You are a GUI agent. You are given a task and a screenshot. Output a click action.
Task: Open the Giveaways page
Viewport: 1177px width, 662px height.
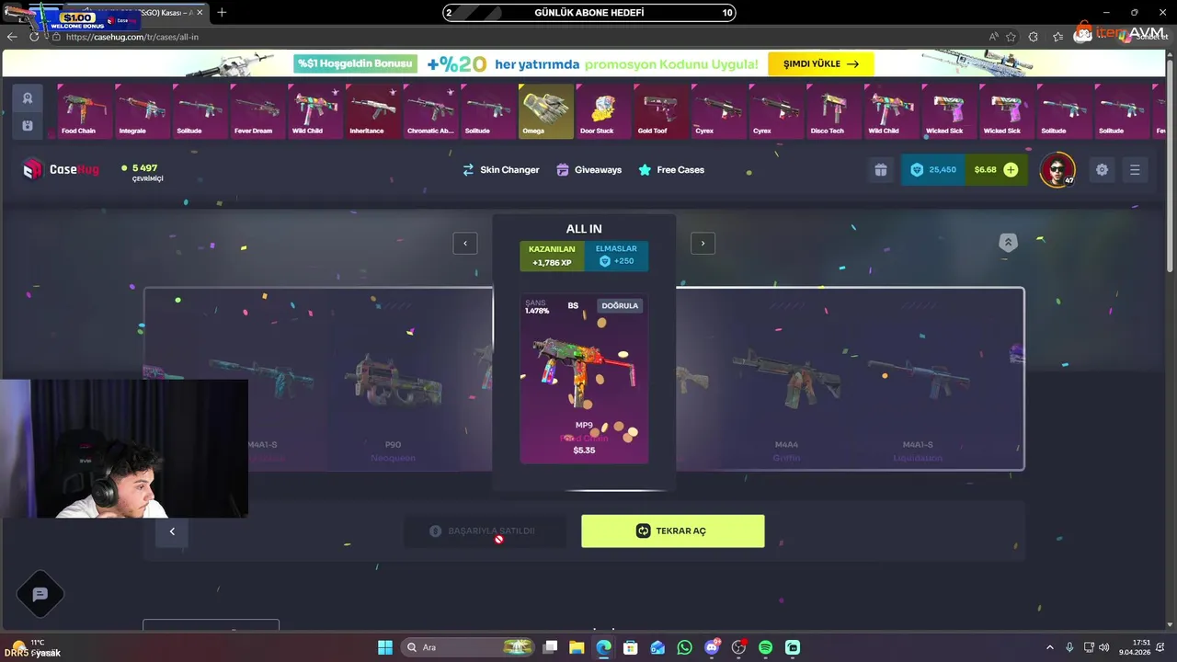pyautogui.click(x=589, y=170)
